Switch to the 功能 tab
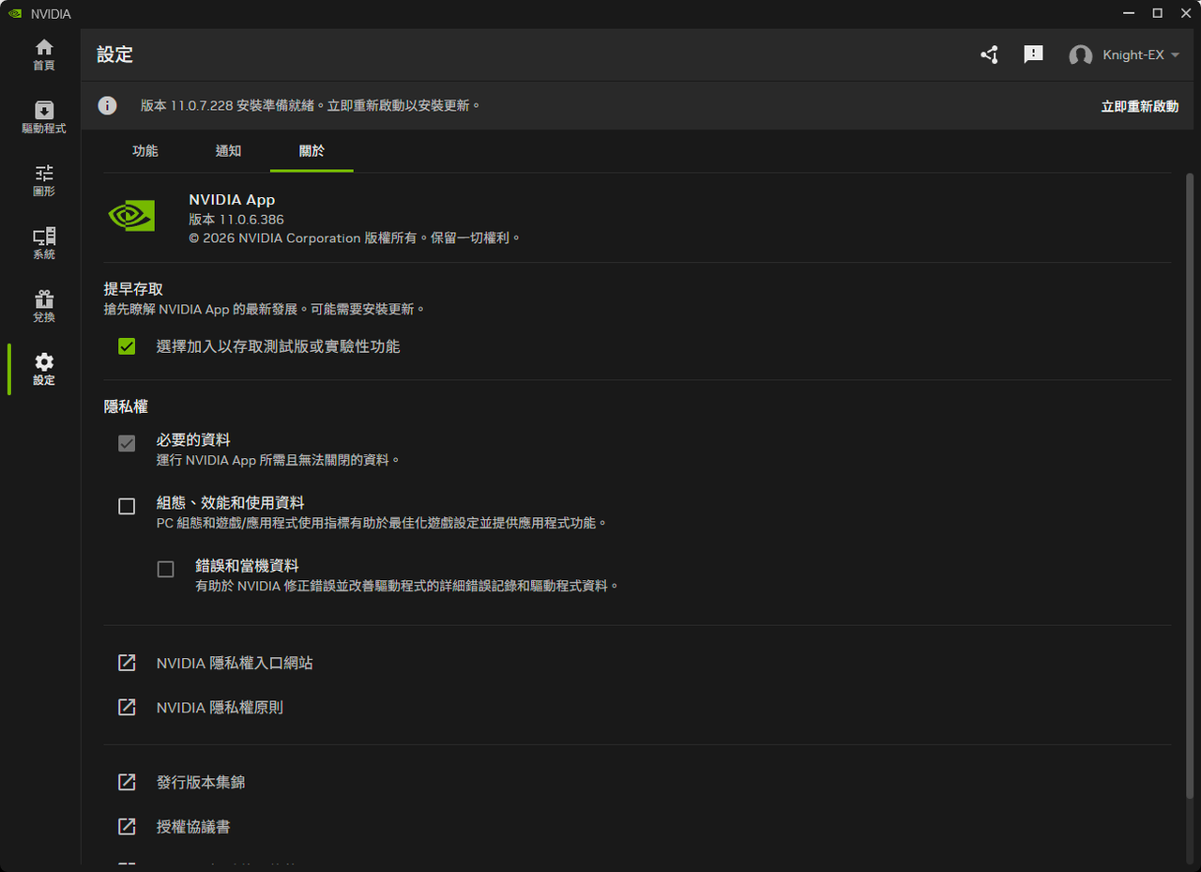Screen dimensions: 1201x872 [145, 150]
